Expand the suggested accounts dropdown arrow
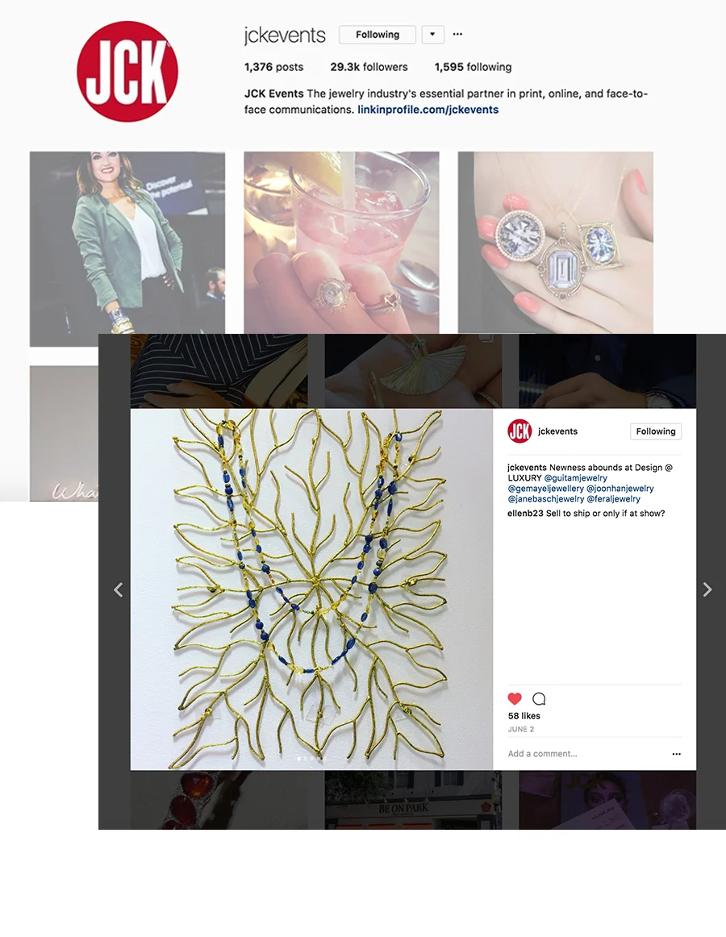The height and width of the screenshot is (937, 726). coord(432,35)
